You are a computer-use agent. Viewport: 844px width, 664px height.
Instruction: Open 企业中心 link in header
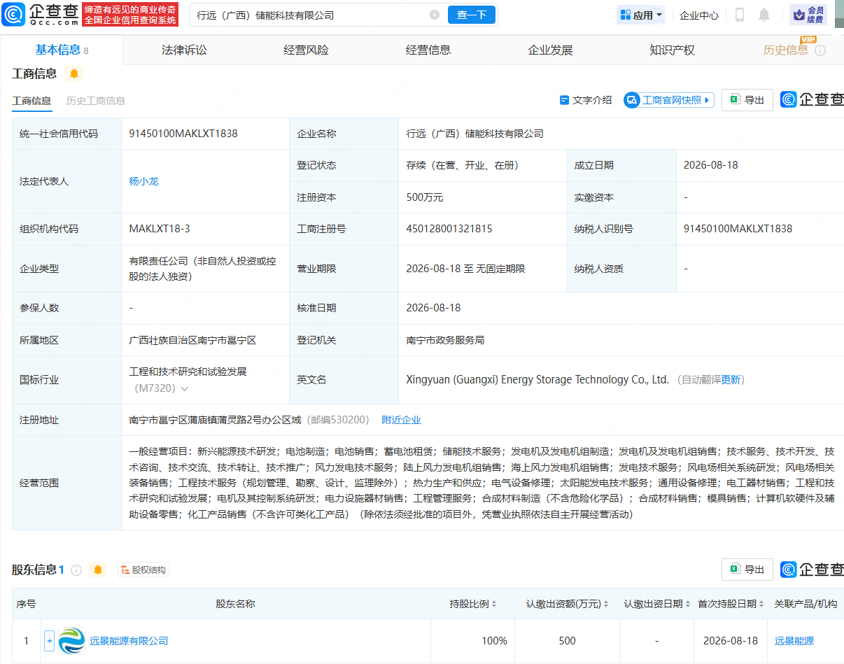pyautogui.click(x=699, y=15)
